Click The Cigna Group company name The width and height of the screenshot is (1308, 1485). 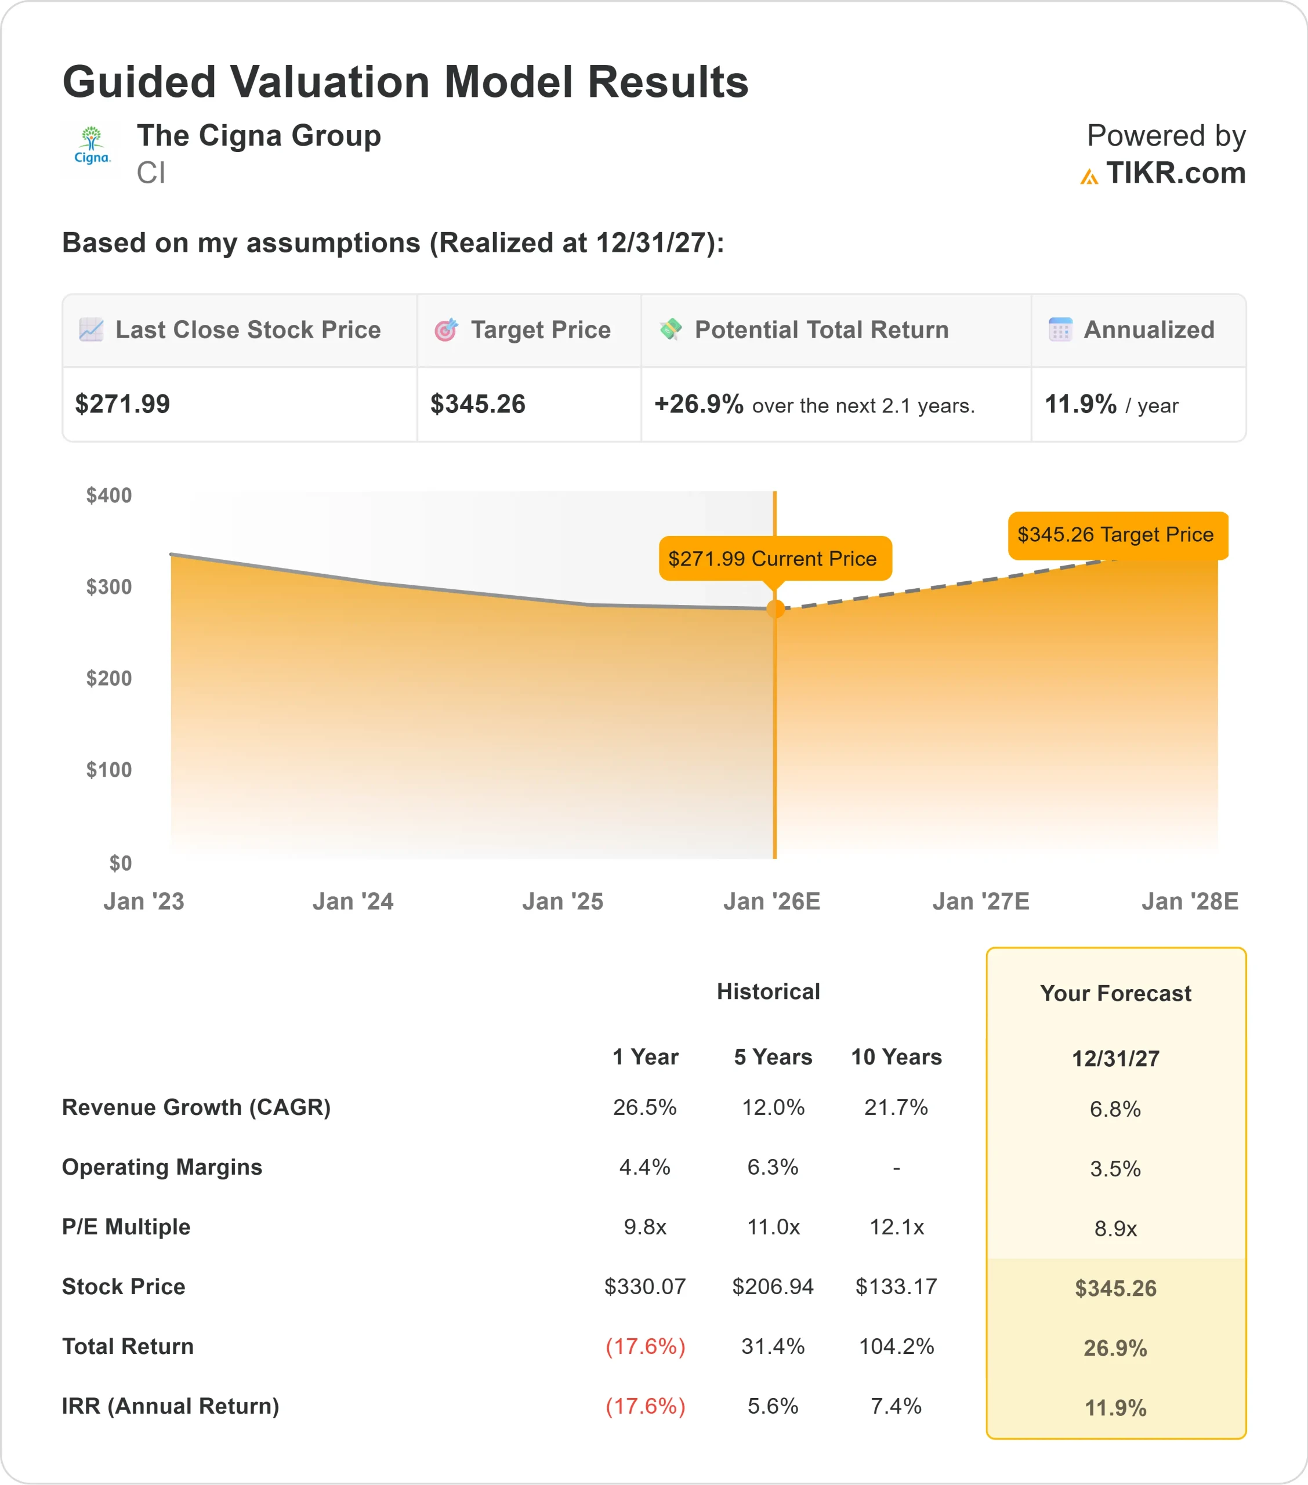point(259,136)
